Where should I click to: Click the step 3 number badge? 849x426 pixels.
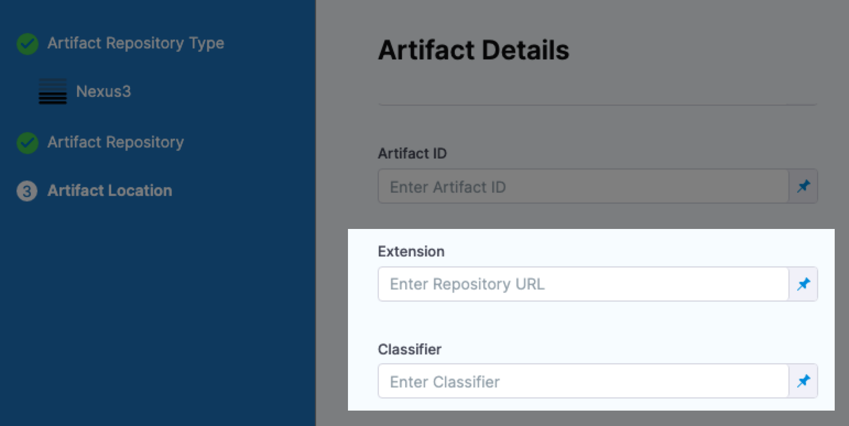coord(27,191)
